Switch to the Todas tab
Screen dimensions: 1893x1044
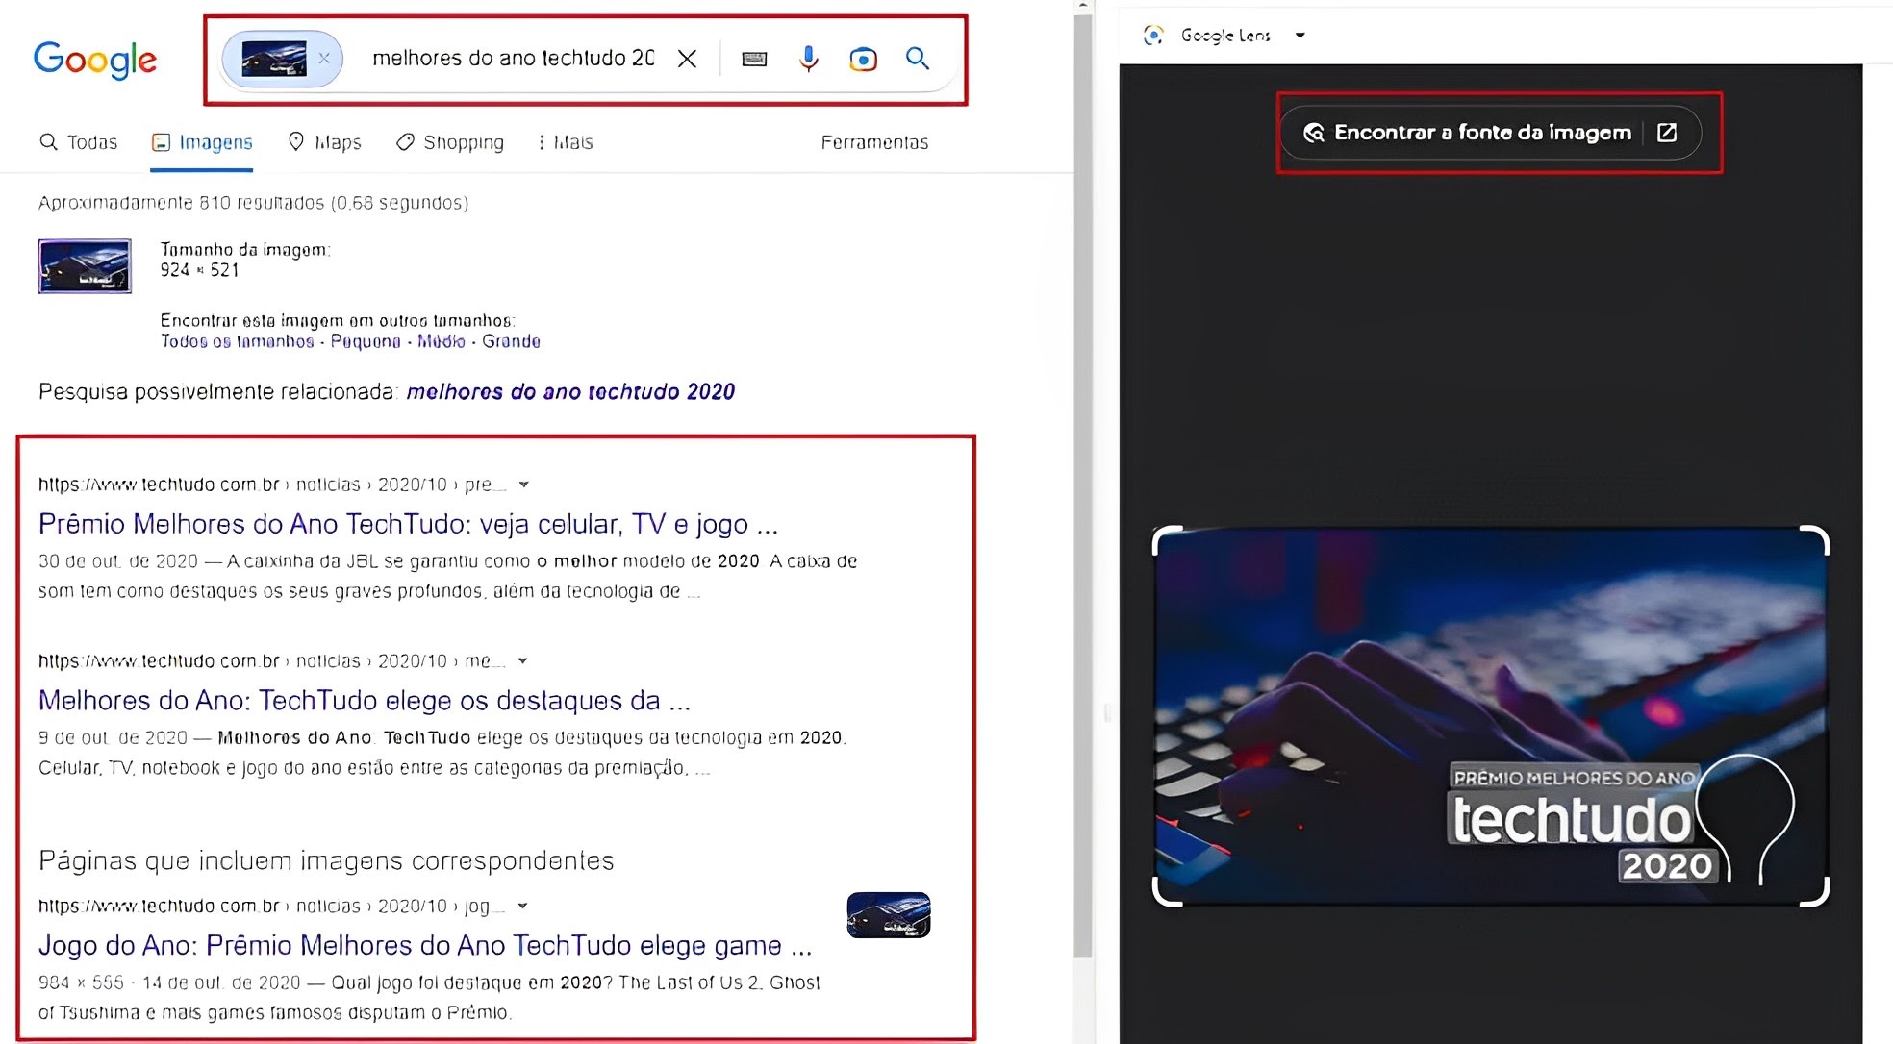[79, 142]
